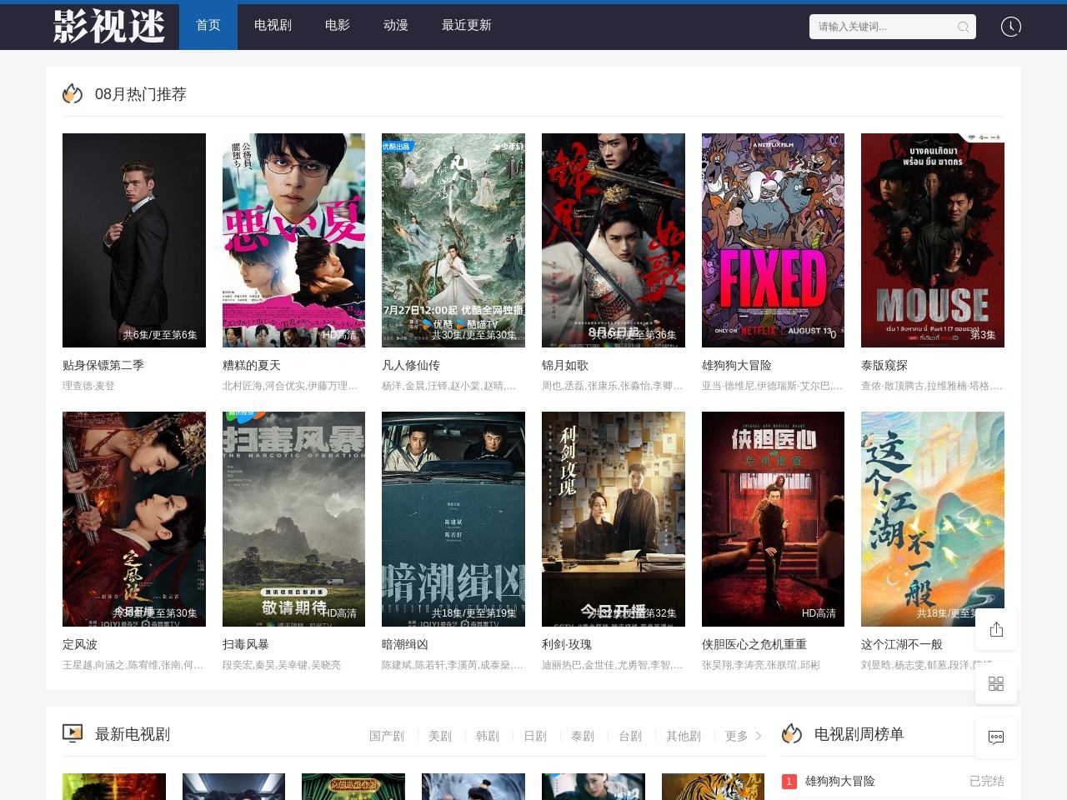Open rank 1 雄狗狗大冒险 in weekly chart
The height and width of the screenshot is (800, 1067).
pyautogui.click(x=839, y=781)
